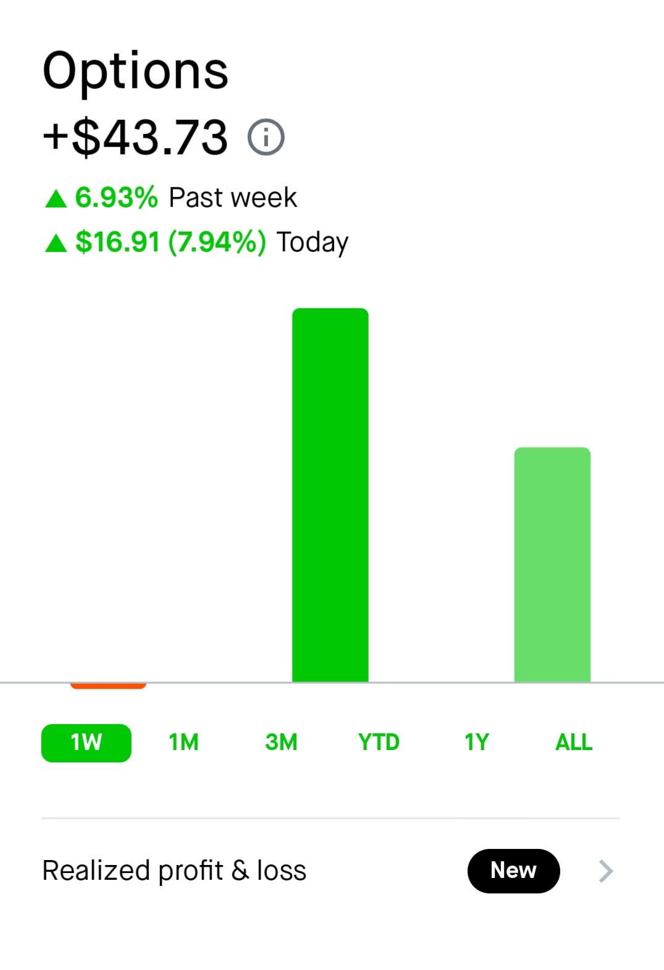664x970 pixels.
Task: Switch to the 1M time range
Action: click(183, 742)
